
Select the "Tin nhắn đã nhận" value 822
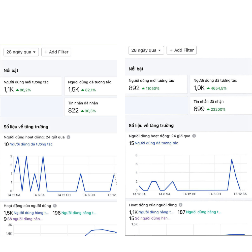click(x=73, y=111)
